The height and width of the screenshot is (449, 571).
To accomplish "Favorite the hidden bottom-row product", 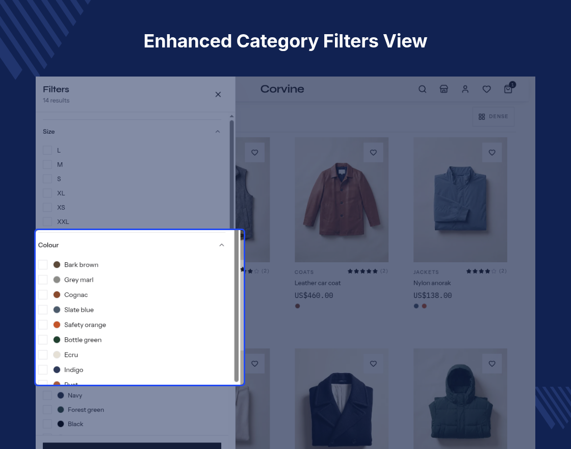I will click(x=255, y=363).
